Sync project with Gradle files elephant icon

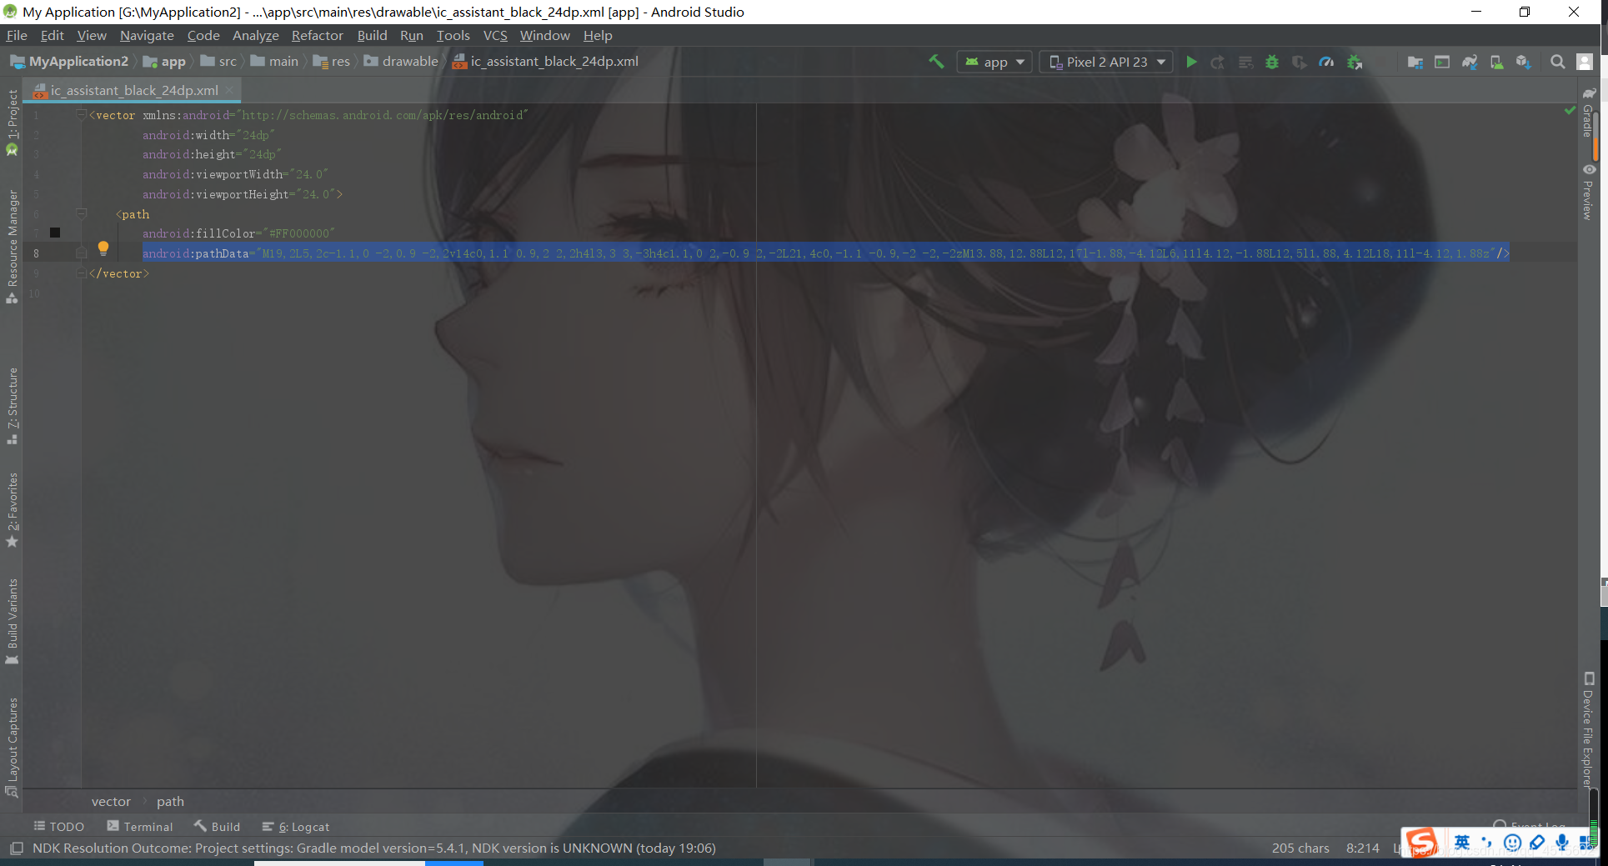click(1470, 62)
